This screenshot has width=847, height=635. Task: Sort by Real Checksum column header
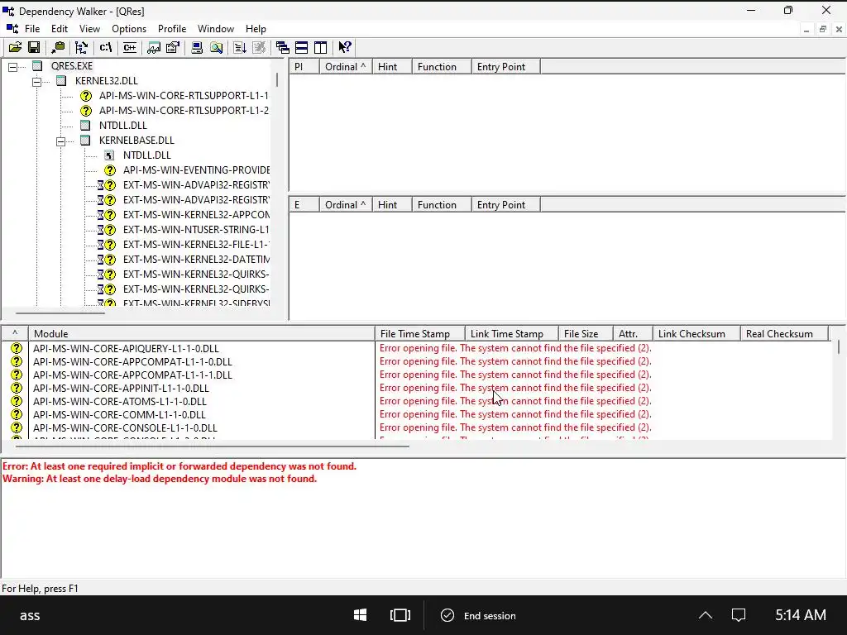pyautogui.click(x=784, y=334)
